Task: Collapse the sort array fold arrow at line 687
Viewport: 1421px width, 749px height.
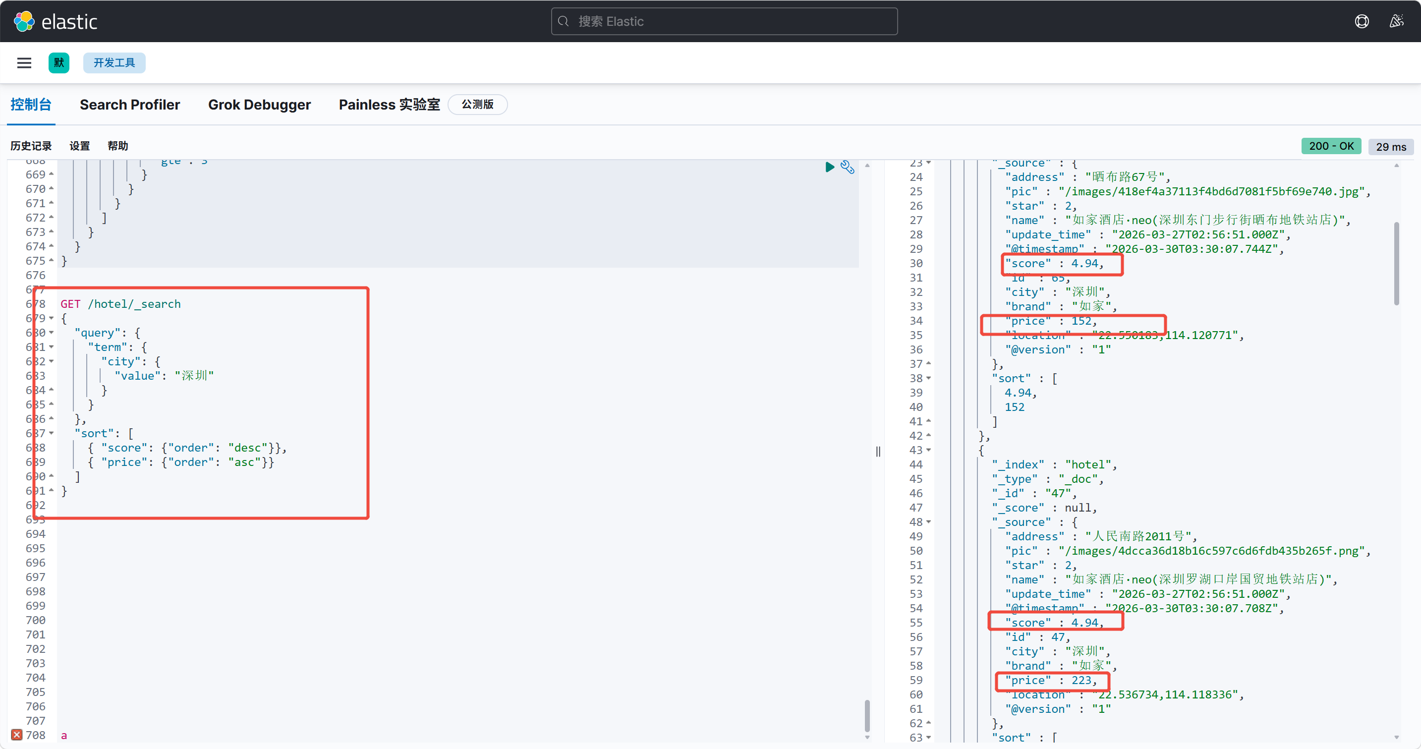Action: (52, 434)
